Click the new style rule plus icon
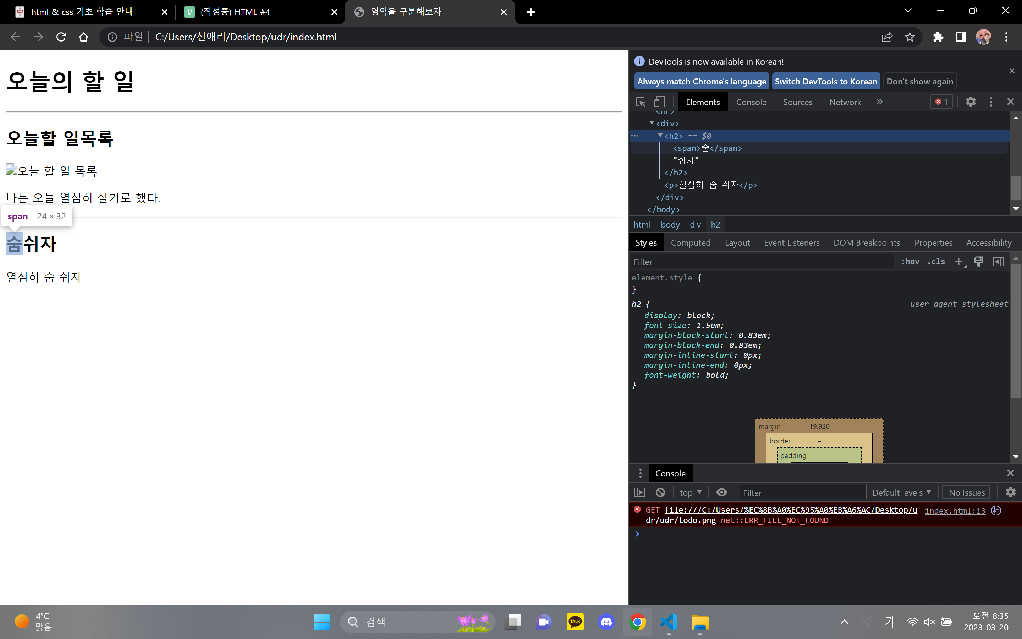The width and height of the screenshot is (1022, 639). click(x=958, y=262)
